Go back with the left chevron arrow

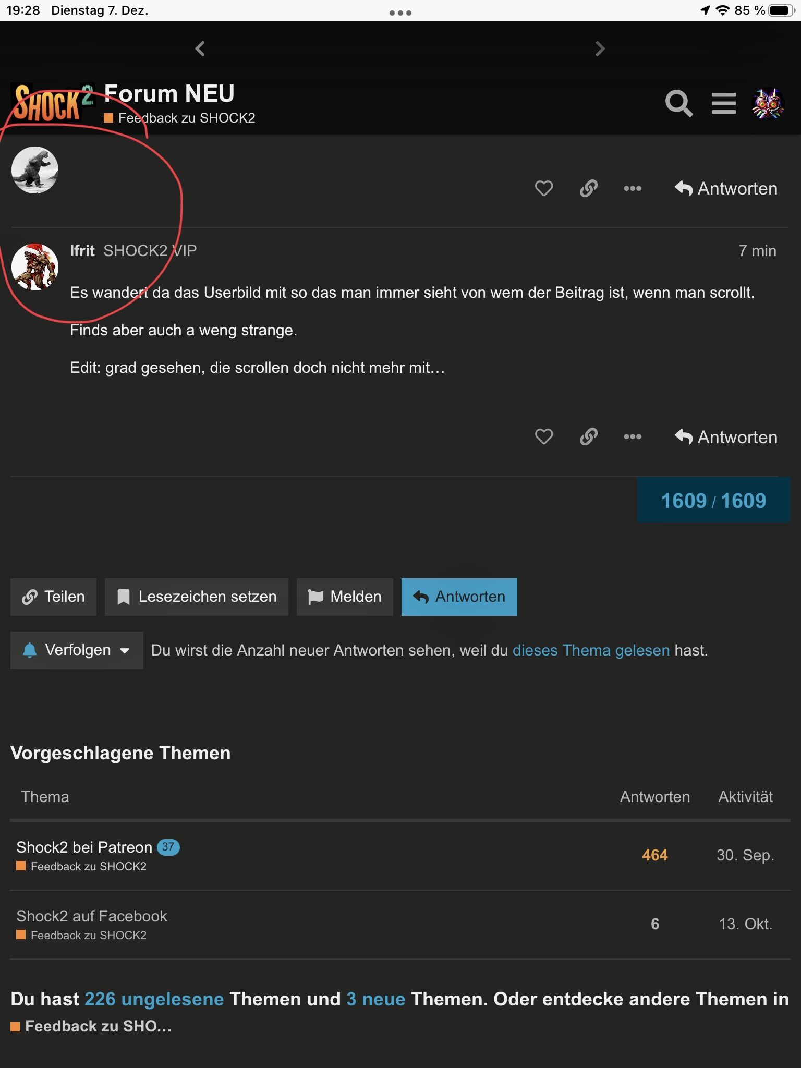(x=200, y=49)
